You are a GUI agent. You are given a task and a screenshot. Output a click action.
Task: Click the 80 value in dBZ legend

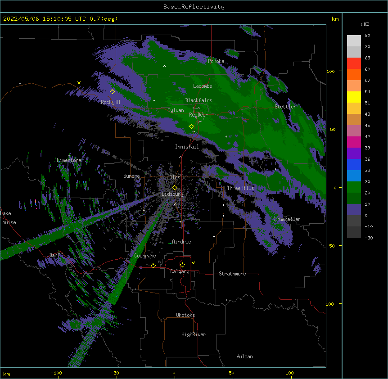tap(367, 36)
